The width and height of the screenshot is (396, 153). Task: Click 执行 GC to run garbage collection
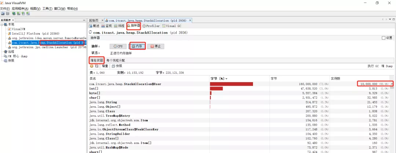(x=373, y=66)
